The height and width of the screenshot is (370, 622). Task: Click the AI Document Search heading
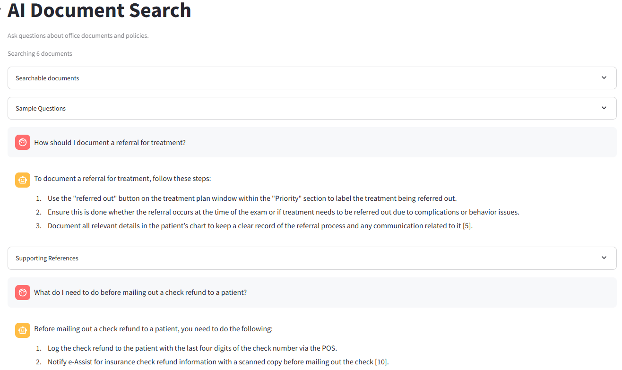(x=99, y=10)
